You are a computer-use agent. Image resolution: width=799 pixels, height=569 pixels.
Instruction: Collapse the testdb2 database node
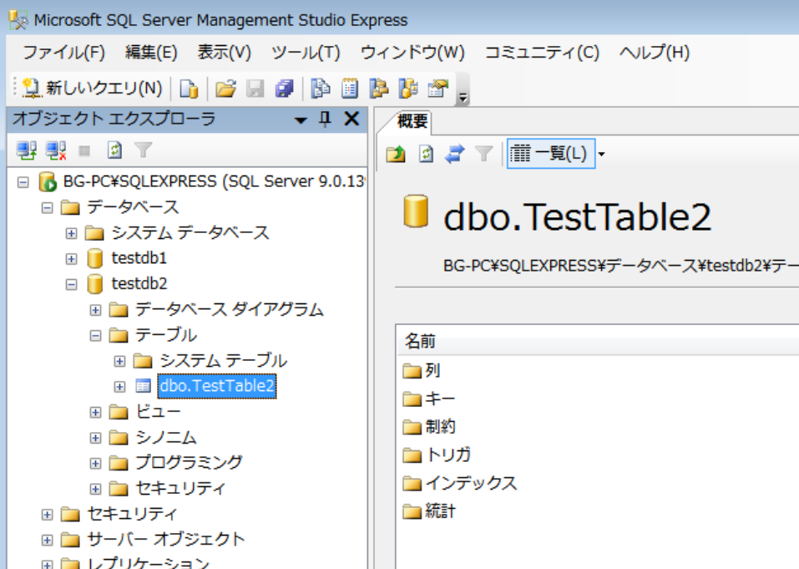coord(71,284)
